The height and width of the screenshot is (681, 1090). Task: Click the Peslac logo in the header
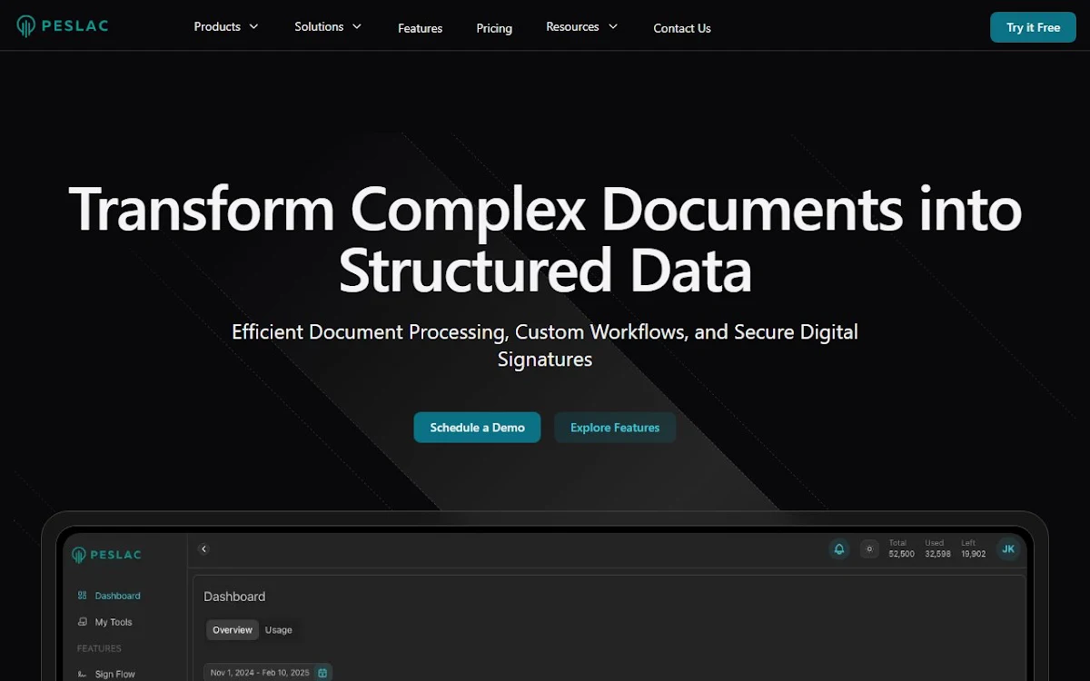[63, 26]
